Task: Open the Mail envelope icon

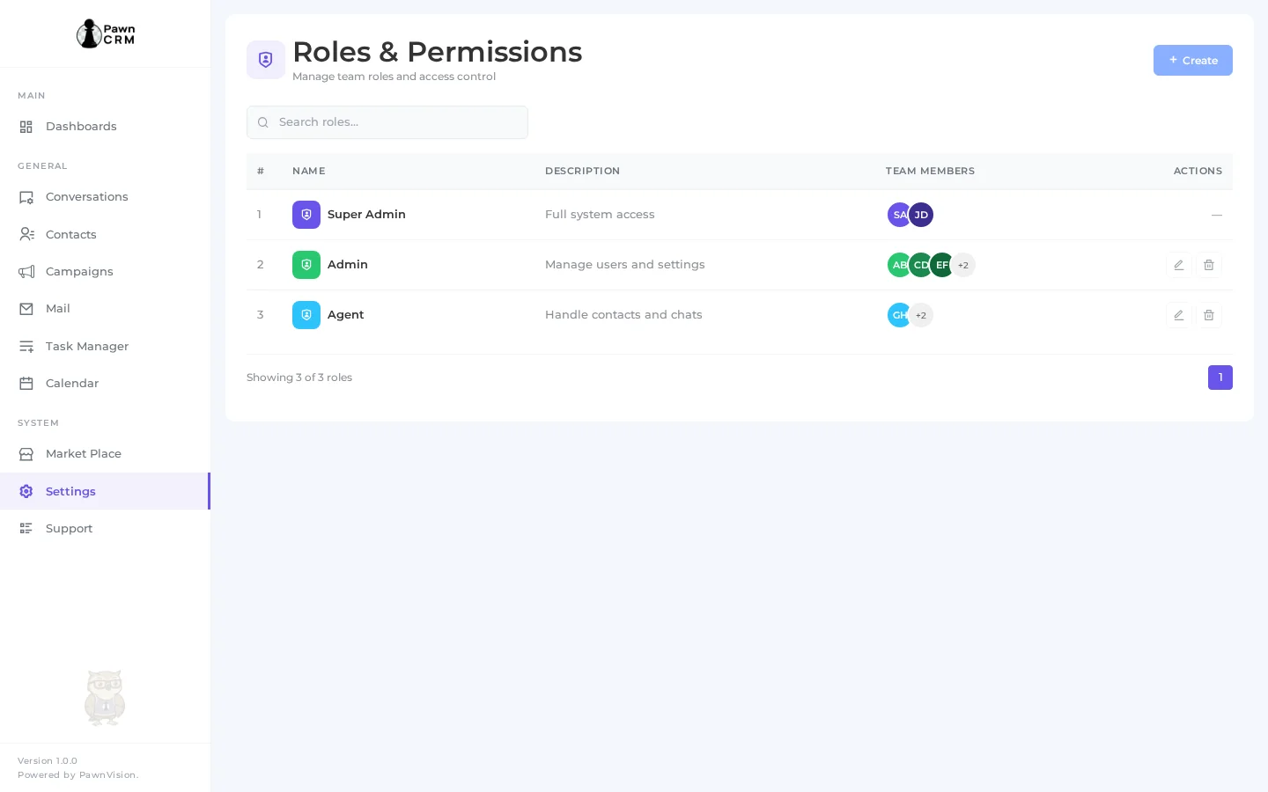Action: [26, 309]
